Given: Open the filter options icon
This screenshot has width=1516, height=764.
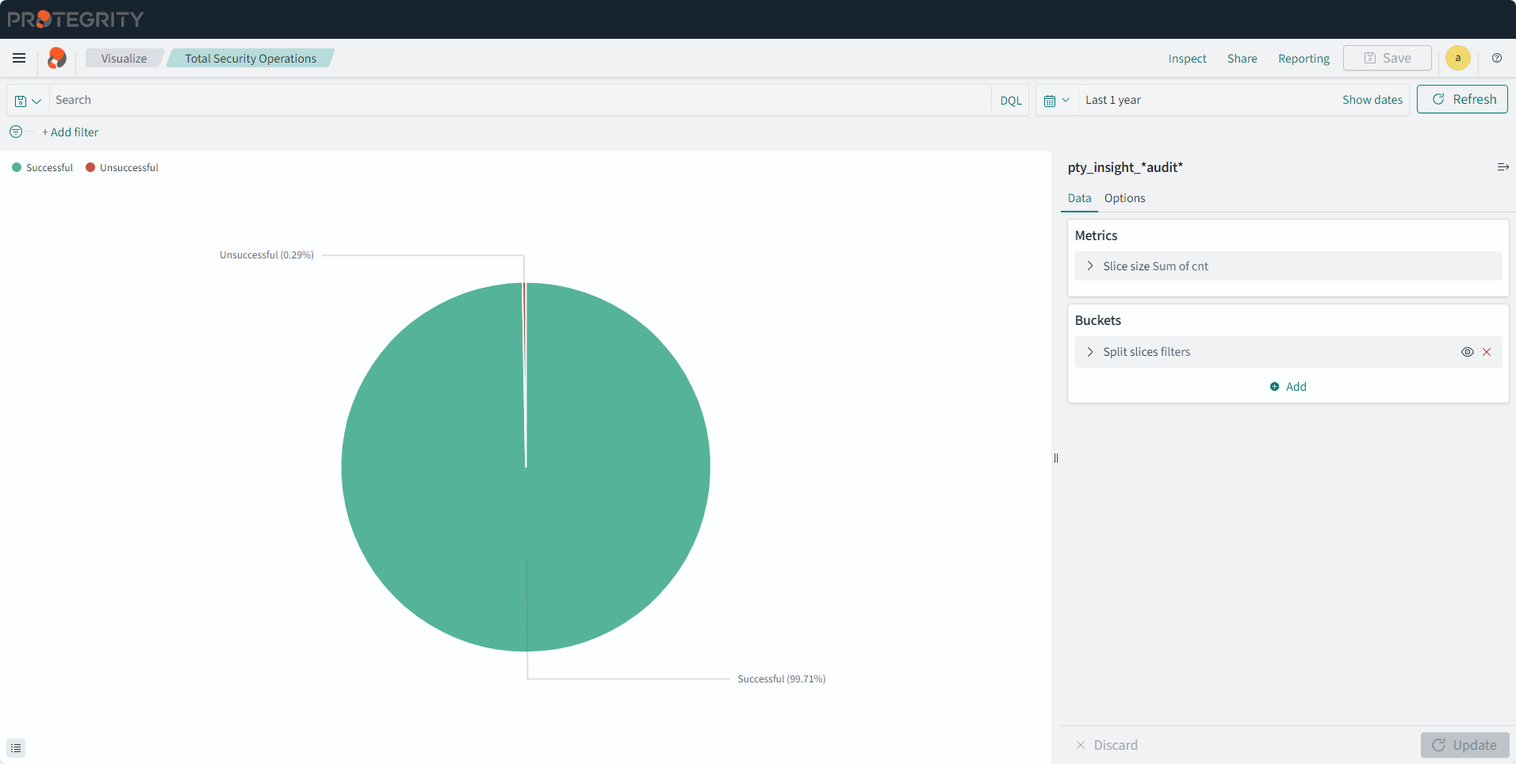Looking at the screenshot, I should (16, 132).
